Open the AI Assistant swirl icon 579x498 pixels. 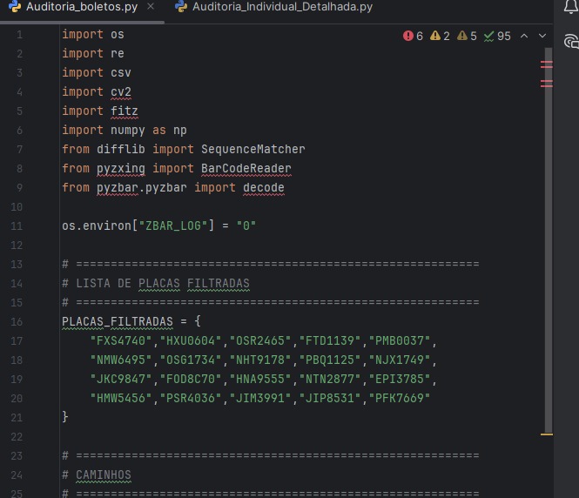click(571, 41)
